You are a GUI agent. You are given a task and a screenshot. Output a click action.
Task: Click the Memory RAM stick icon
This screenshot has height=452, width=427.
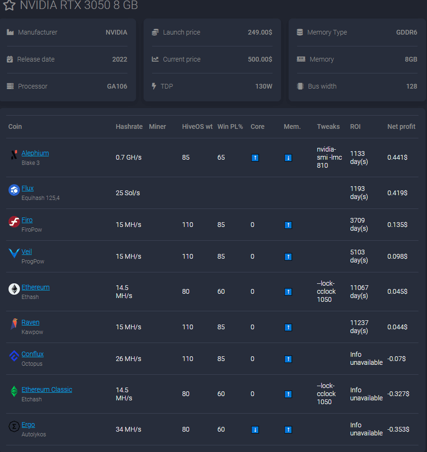pos(301,59)
